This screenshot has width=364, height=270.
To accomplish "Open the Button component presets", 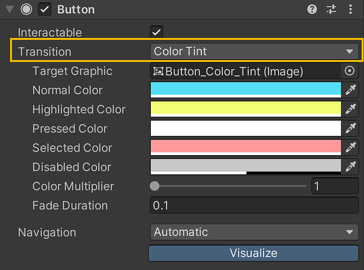I will (x=331, y=9).
